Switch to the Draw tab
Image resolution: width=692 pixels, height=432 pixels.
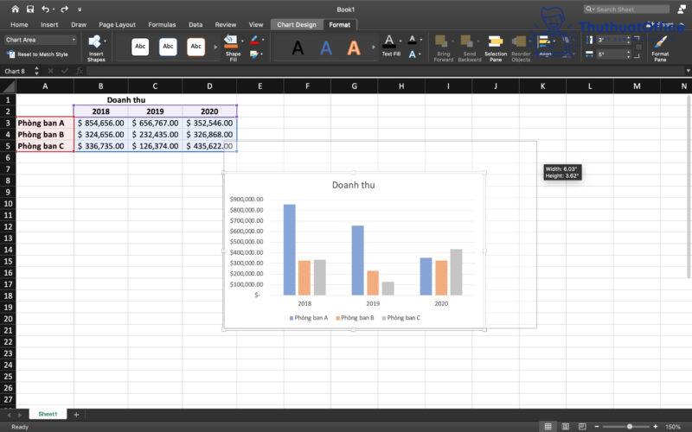[79, 25]
